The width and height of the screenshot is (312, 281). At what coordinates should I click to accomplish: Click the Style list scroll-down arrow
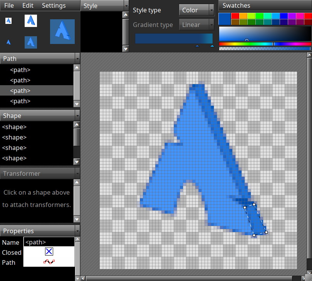click(x=126, y=49)
